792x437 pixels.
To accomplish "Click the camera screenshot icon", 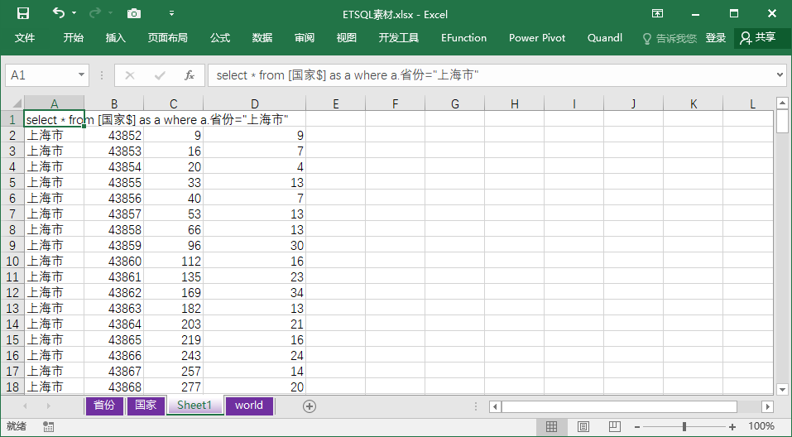I will coord(133,13).
